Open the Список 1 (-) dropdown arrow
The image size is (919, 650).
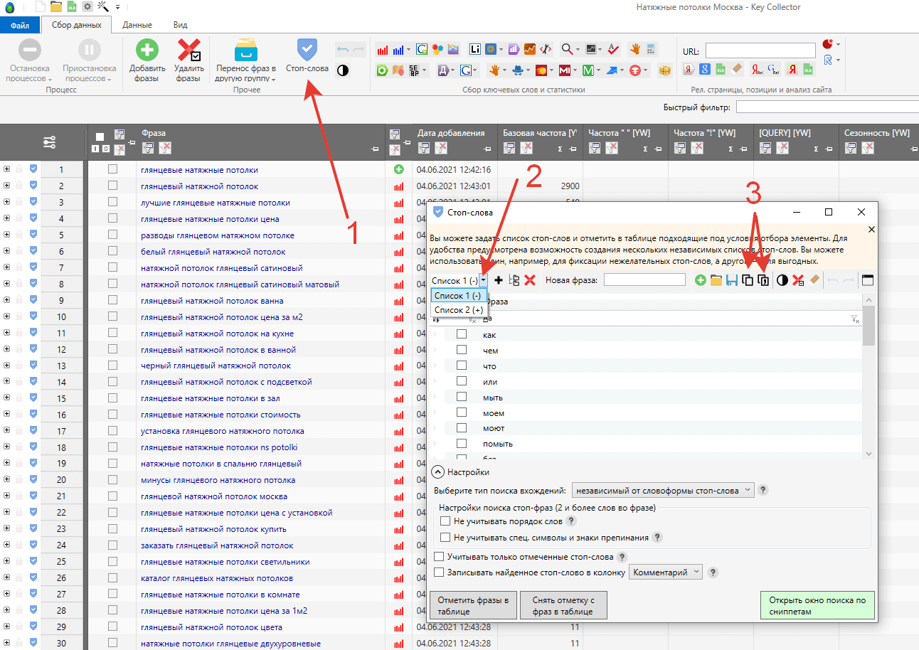click(484, 281)
